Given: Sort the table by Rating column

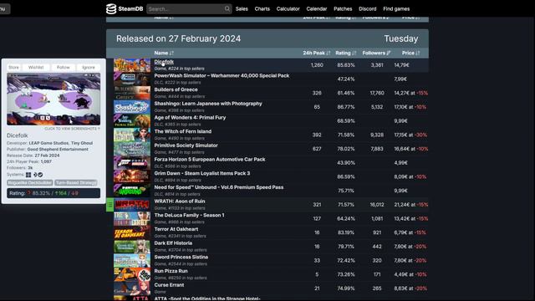Looking at the screenshot, I should click(x=345, y=53).
